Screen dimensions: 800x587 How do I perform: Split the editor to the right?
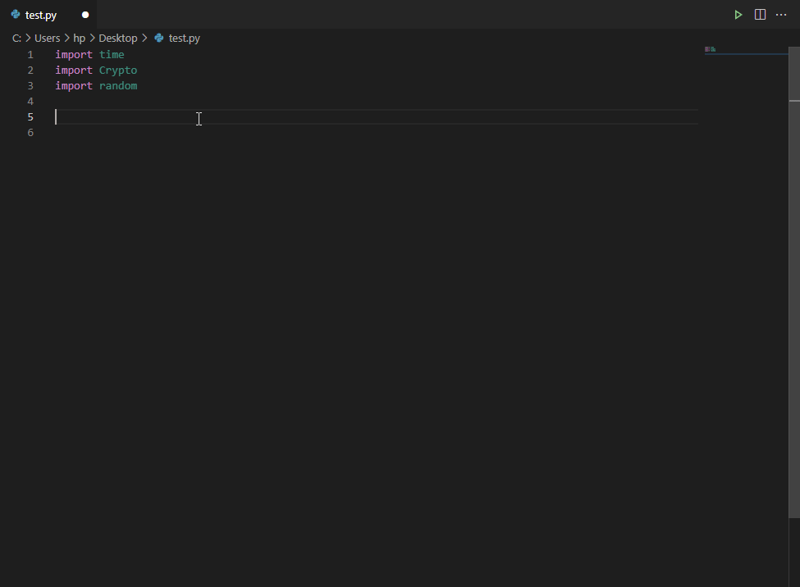click(x=760, y=15)
